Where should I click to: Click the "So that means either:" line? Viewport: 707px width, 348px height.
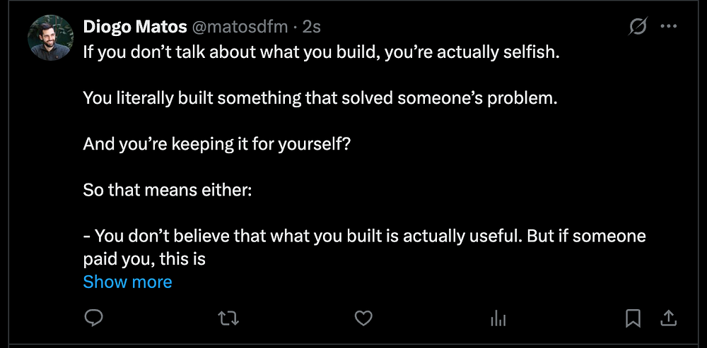tap(168, 190)
